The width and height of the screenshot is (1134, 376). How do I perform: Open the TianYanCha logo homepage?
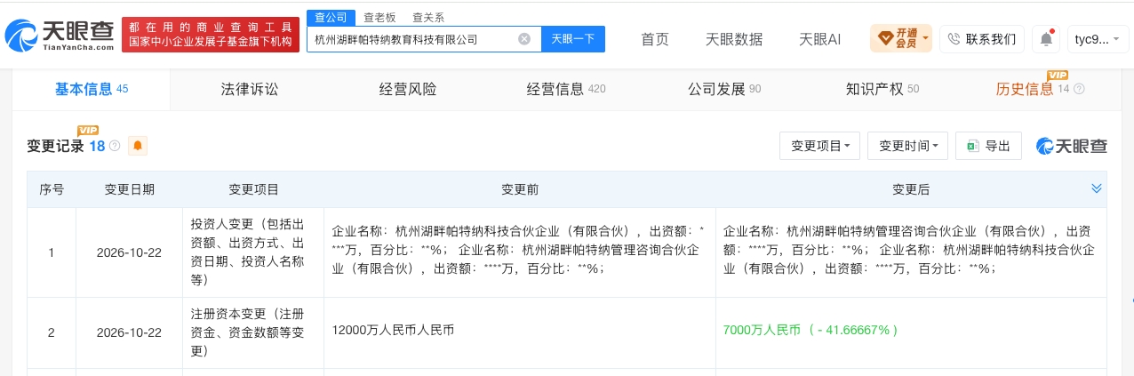[59, 36]
